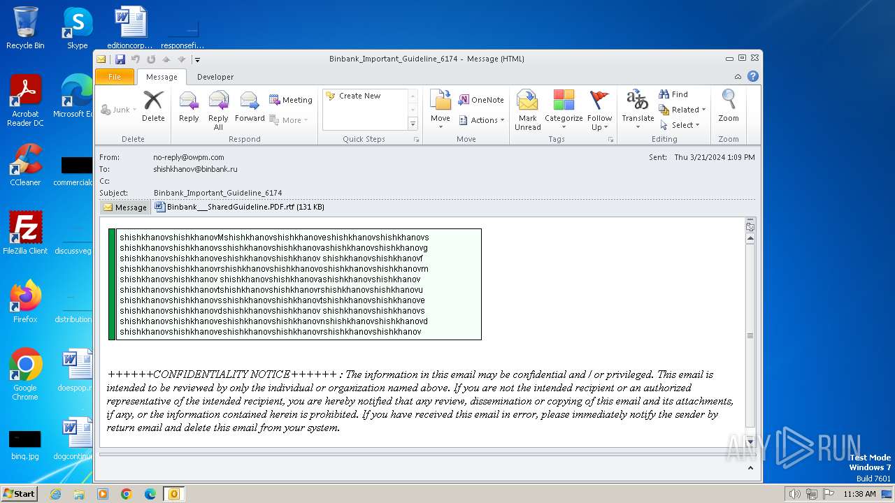Screen dimensions: 895x503
Task: Click the Follow Up flag
Action: (599, 110)
